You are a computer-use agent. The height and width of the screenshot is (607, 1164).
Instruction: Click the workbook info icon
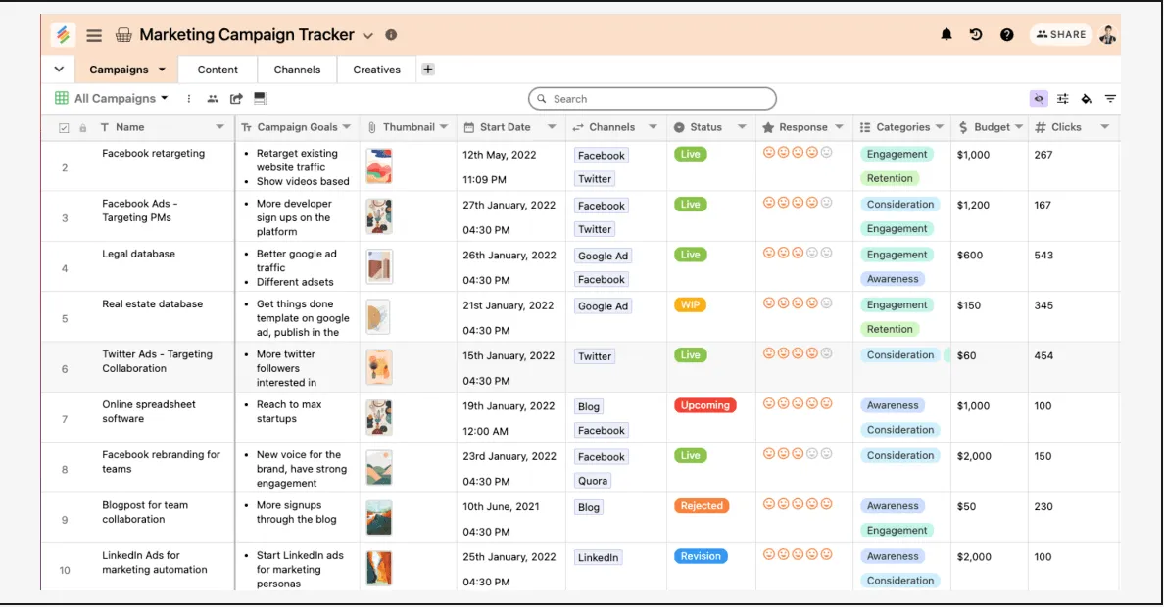[x=391, y=35]
